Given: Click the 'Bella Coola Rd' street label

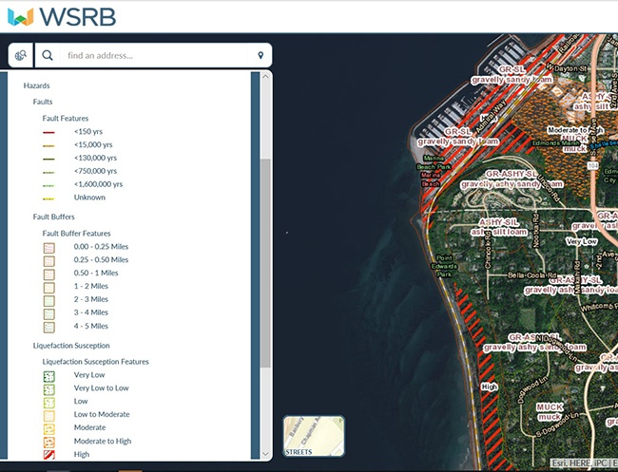Looking at the screenshot, I should pyautogui.click(x=532, y=275).
